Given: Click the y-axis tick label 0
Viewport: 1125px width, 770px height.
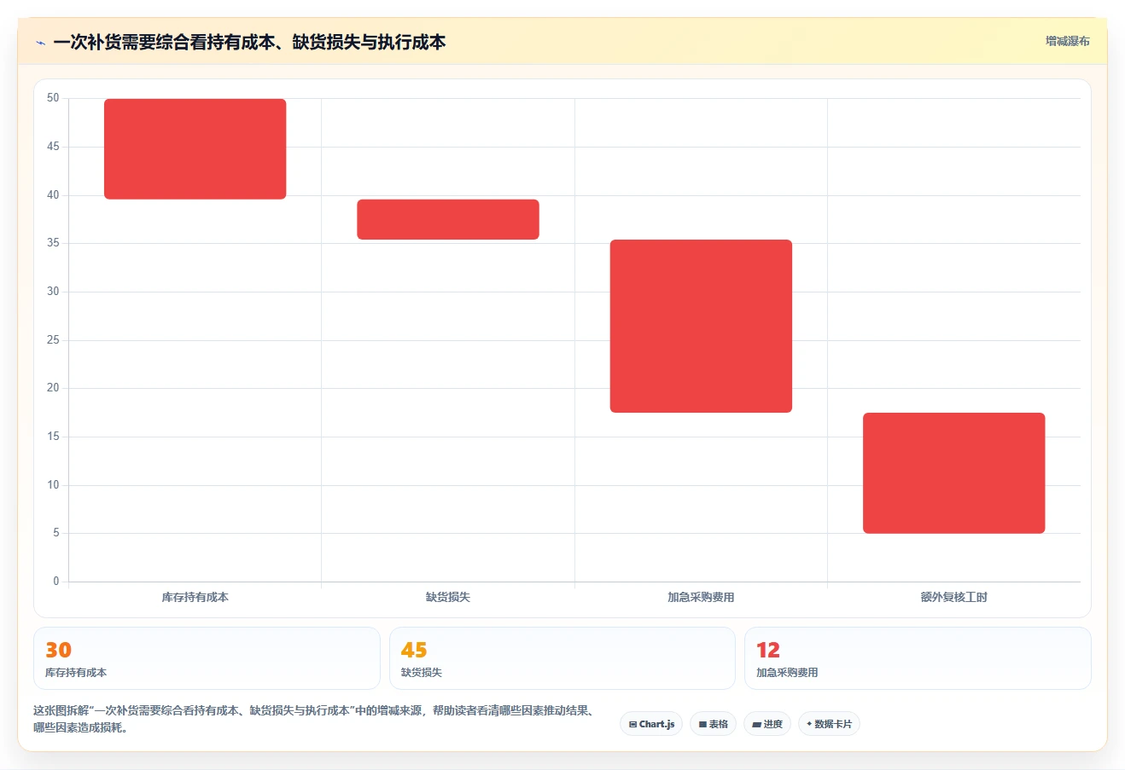Looking at the screenshot, I should coord(56,582).
